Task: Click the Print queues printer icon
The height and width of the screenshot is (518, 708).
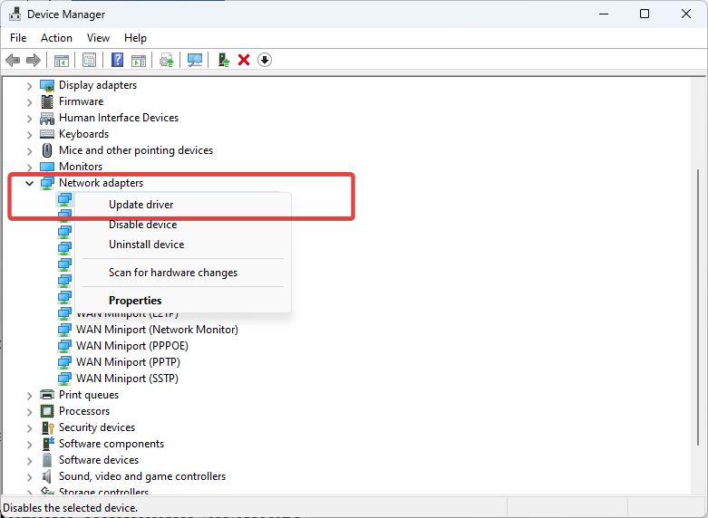Action: tap(47, 395)
